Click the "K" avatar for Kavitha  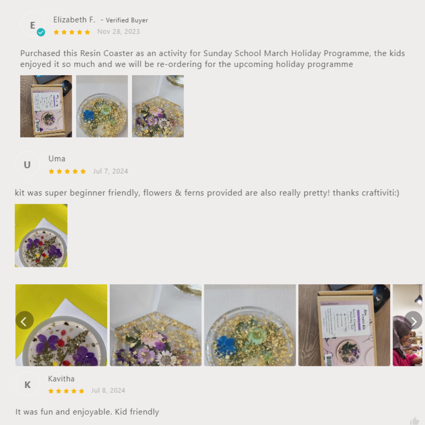(x=27, y=384)
